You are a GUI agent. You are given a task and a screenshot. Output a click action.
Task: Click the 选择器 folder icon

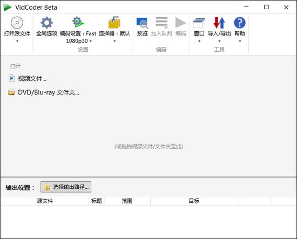(x=114, y=22)
